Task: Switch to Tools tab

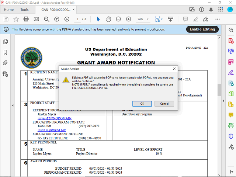Action: point(24,10)
